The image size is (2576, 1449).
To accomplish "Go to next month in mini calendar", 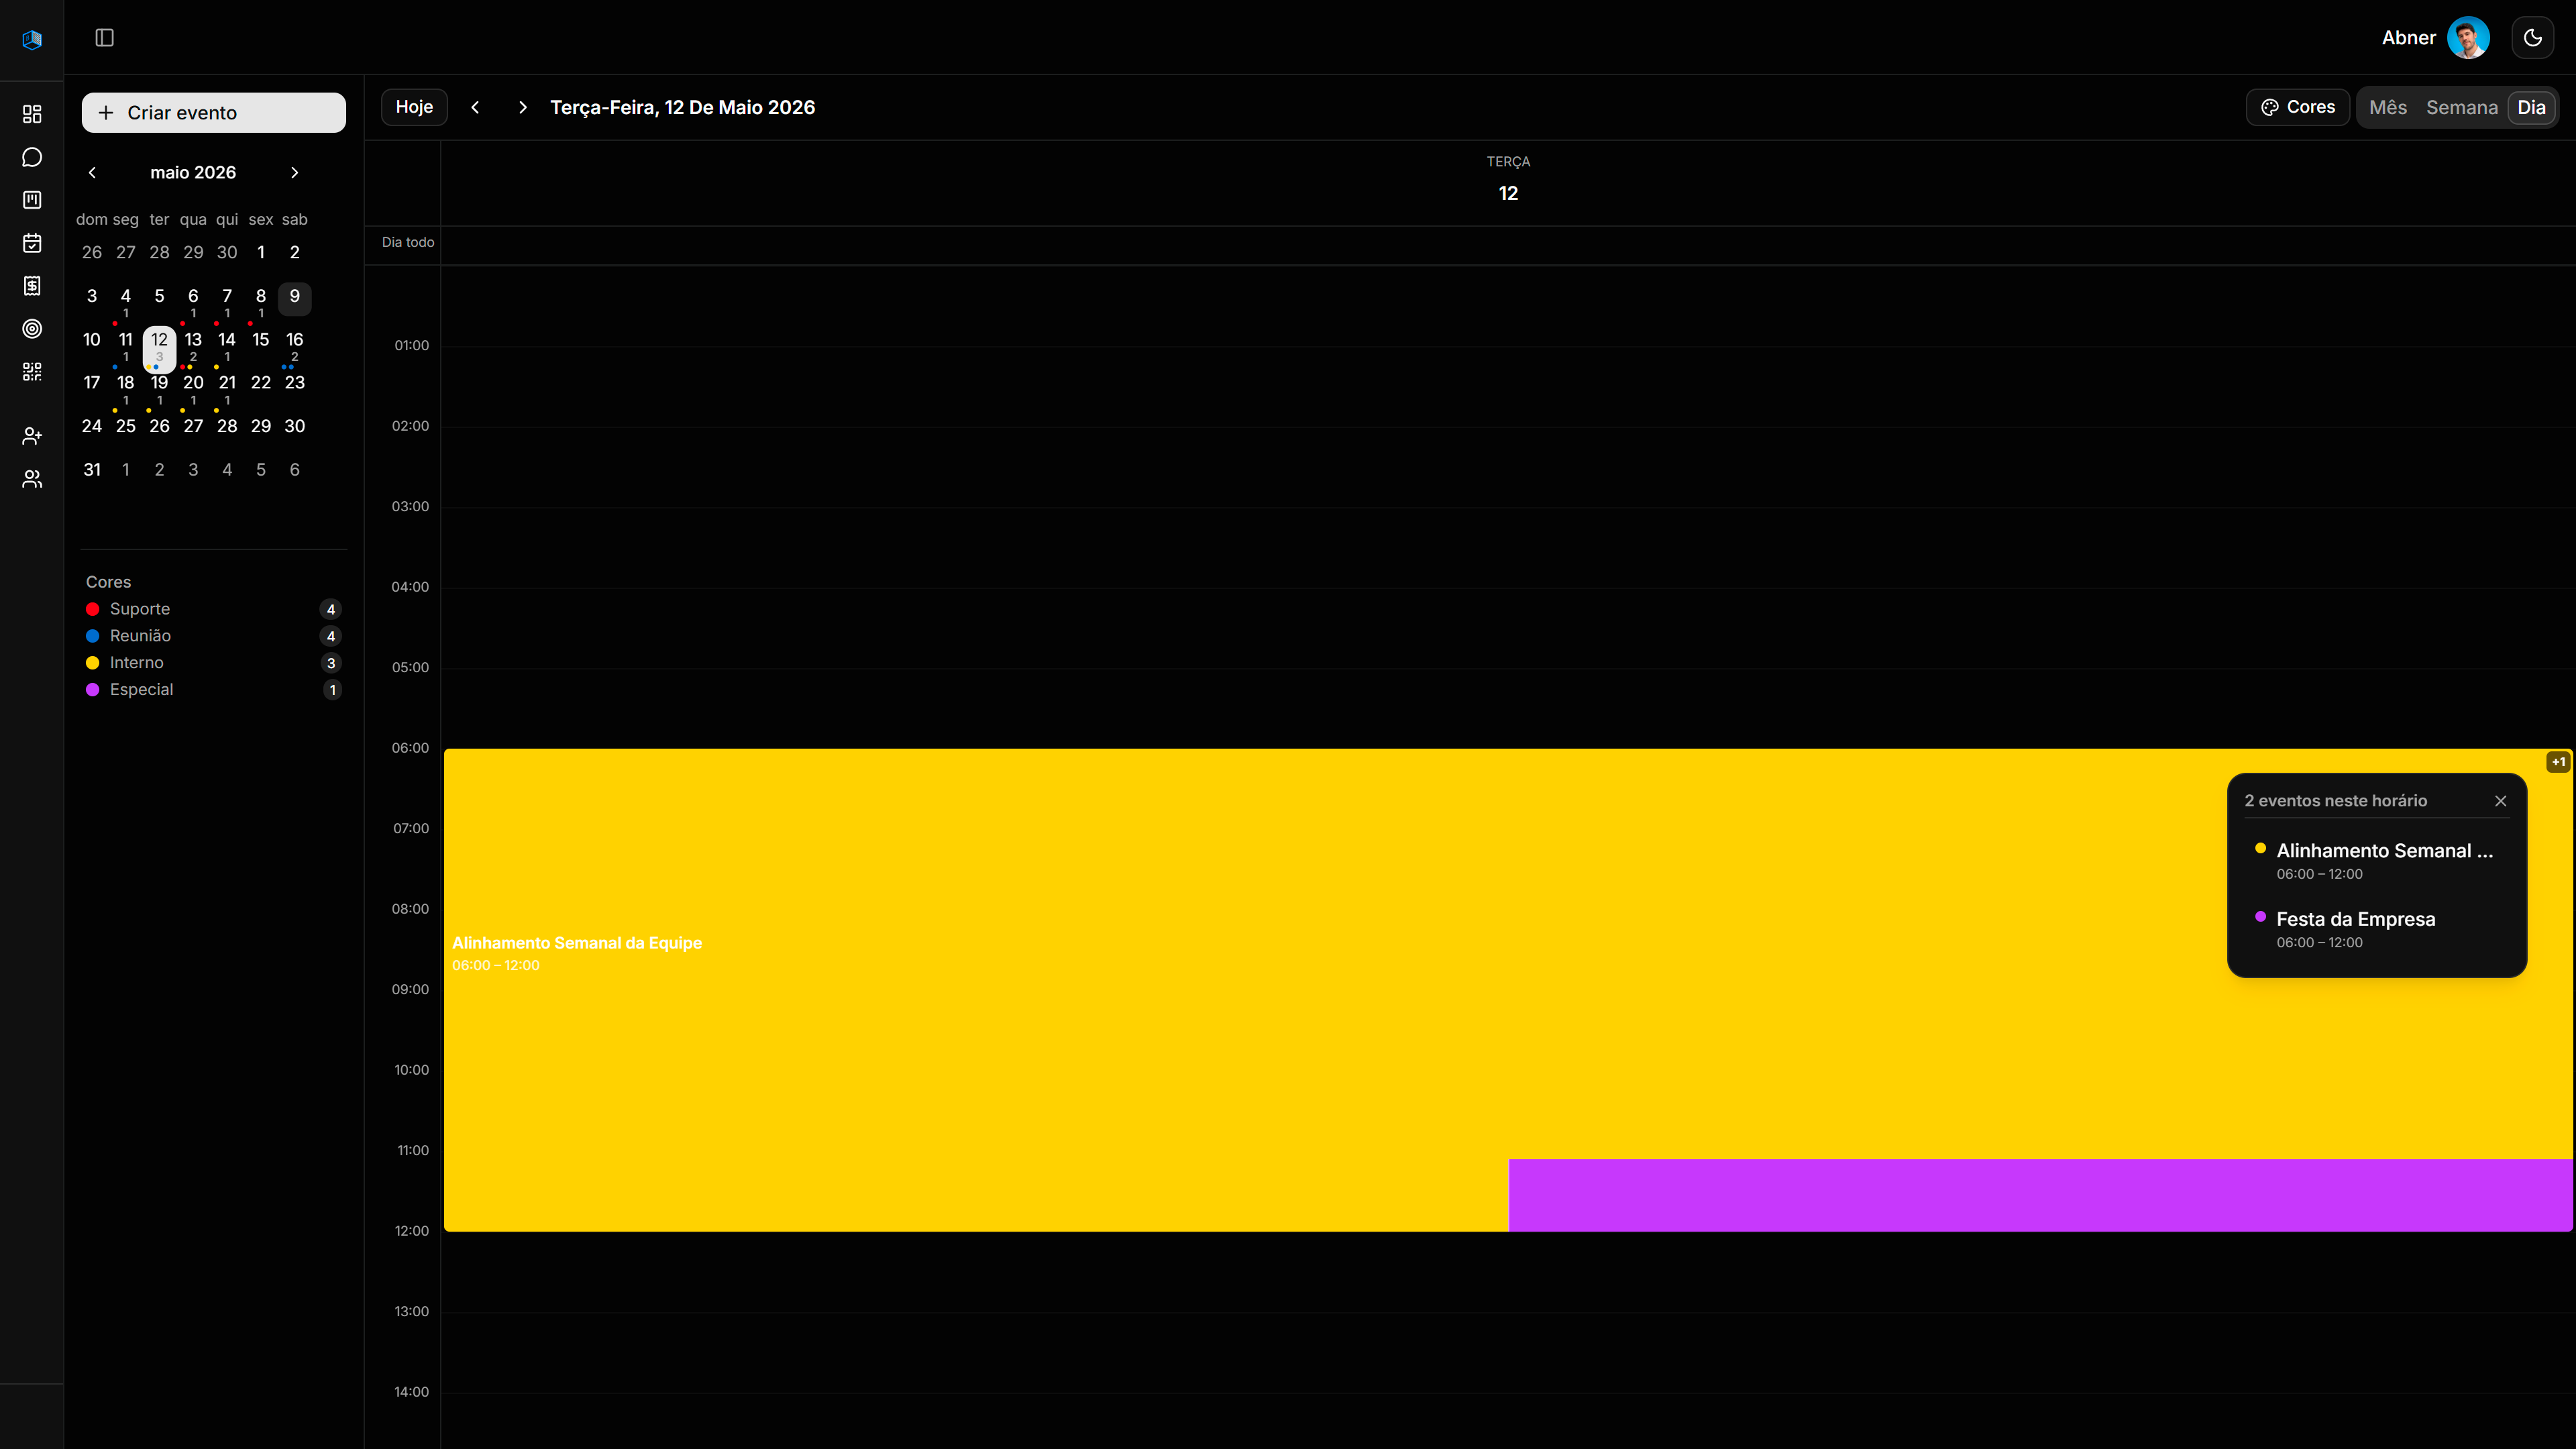I will click(294, 173).
